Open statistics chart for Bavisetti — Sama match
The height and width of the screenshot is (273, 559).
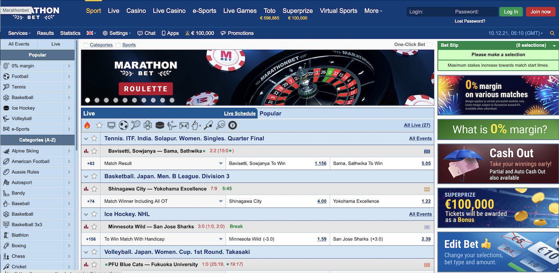[86, 151]
